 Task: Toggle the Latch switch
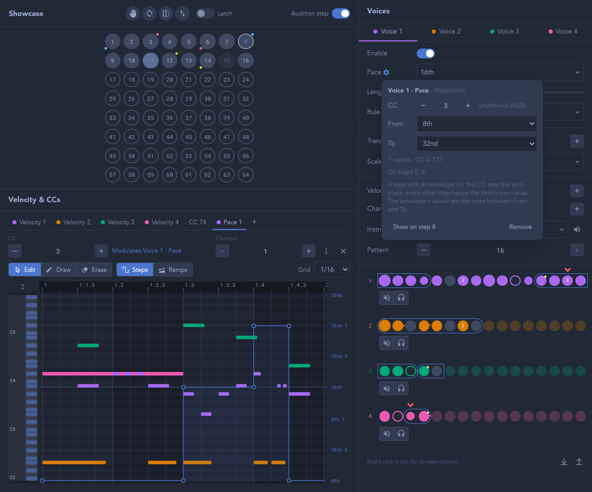tap(205, 13)
